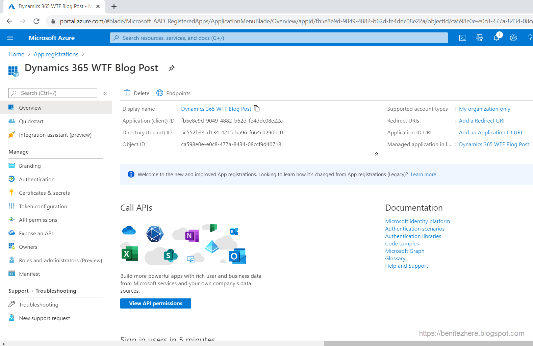Open the Azure portal hamburger menu
533x346 pixels.
tap(10, 38)
